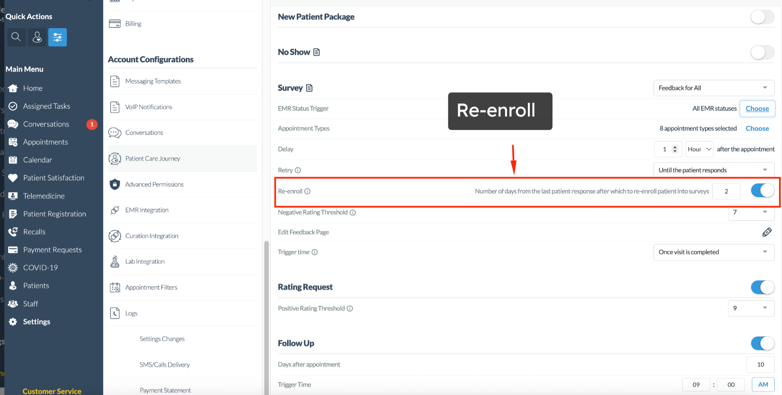Screen dimensions: 782x395
Task: Click the sliders filter quick action icon
Action: [x=57, y=37]
